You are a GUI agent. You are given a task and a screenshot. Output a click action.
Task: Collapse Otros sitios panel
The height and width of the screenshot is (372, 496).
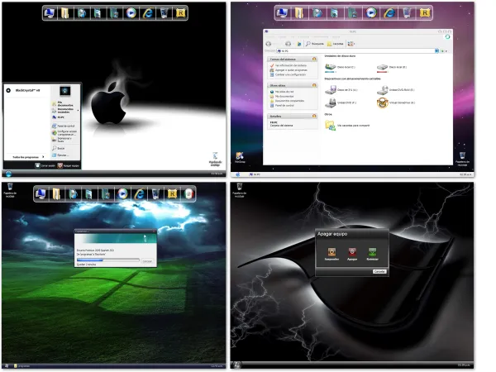(x=314, y=85)
